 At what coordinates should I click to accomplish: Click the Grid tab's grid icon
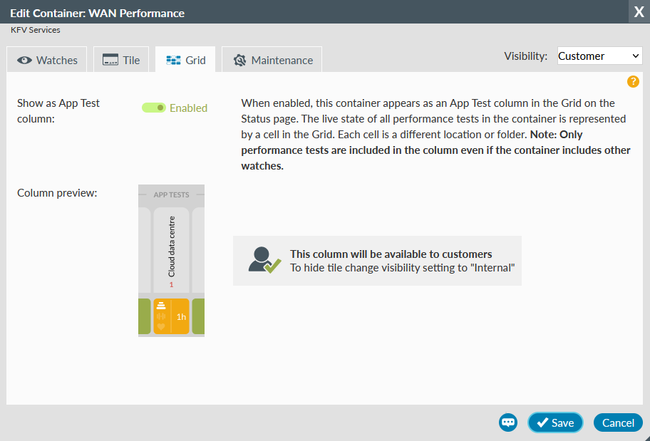coord(173,61)
